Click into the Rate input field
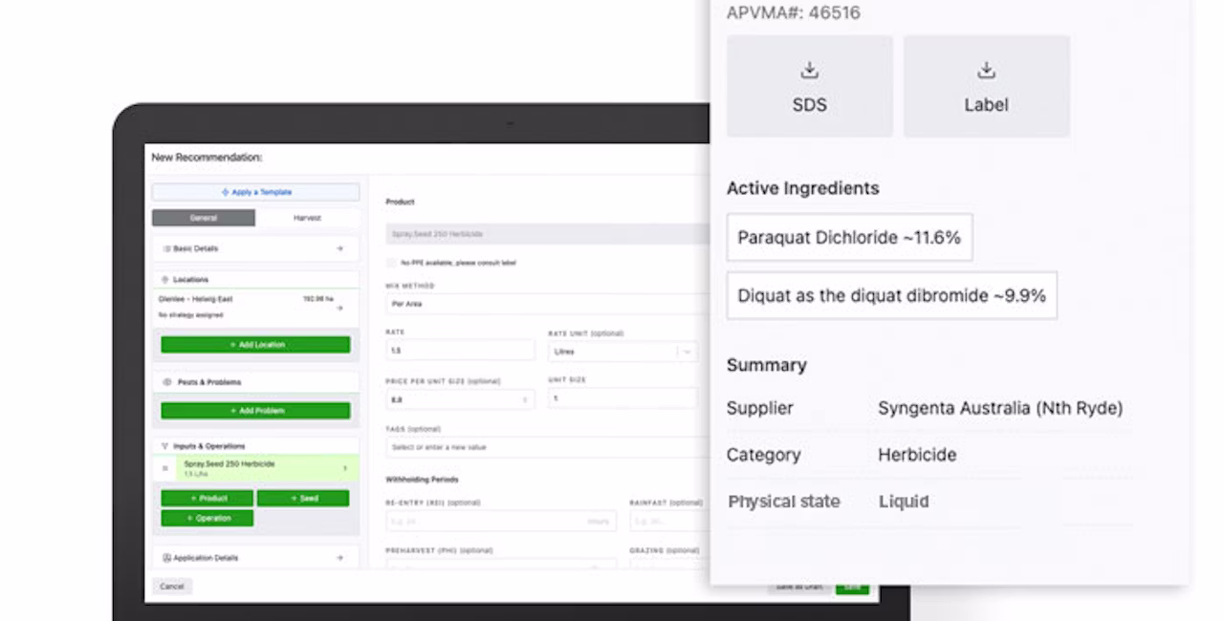This screenshot has width=1224, height=621. coord(460,351)
